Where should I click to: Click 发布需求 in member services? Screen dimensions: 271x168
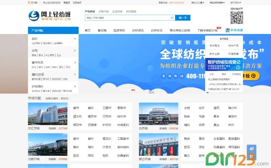[x=214, y=46]
